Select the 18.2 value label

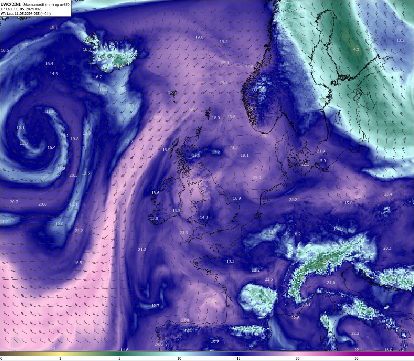click(x=297, y=234)
